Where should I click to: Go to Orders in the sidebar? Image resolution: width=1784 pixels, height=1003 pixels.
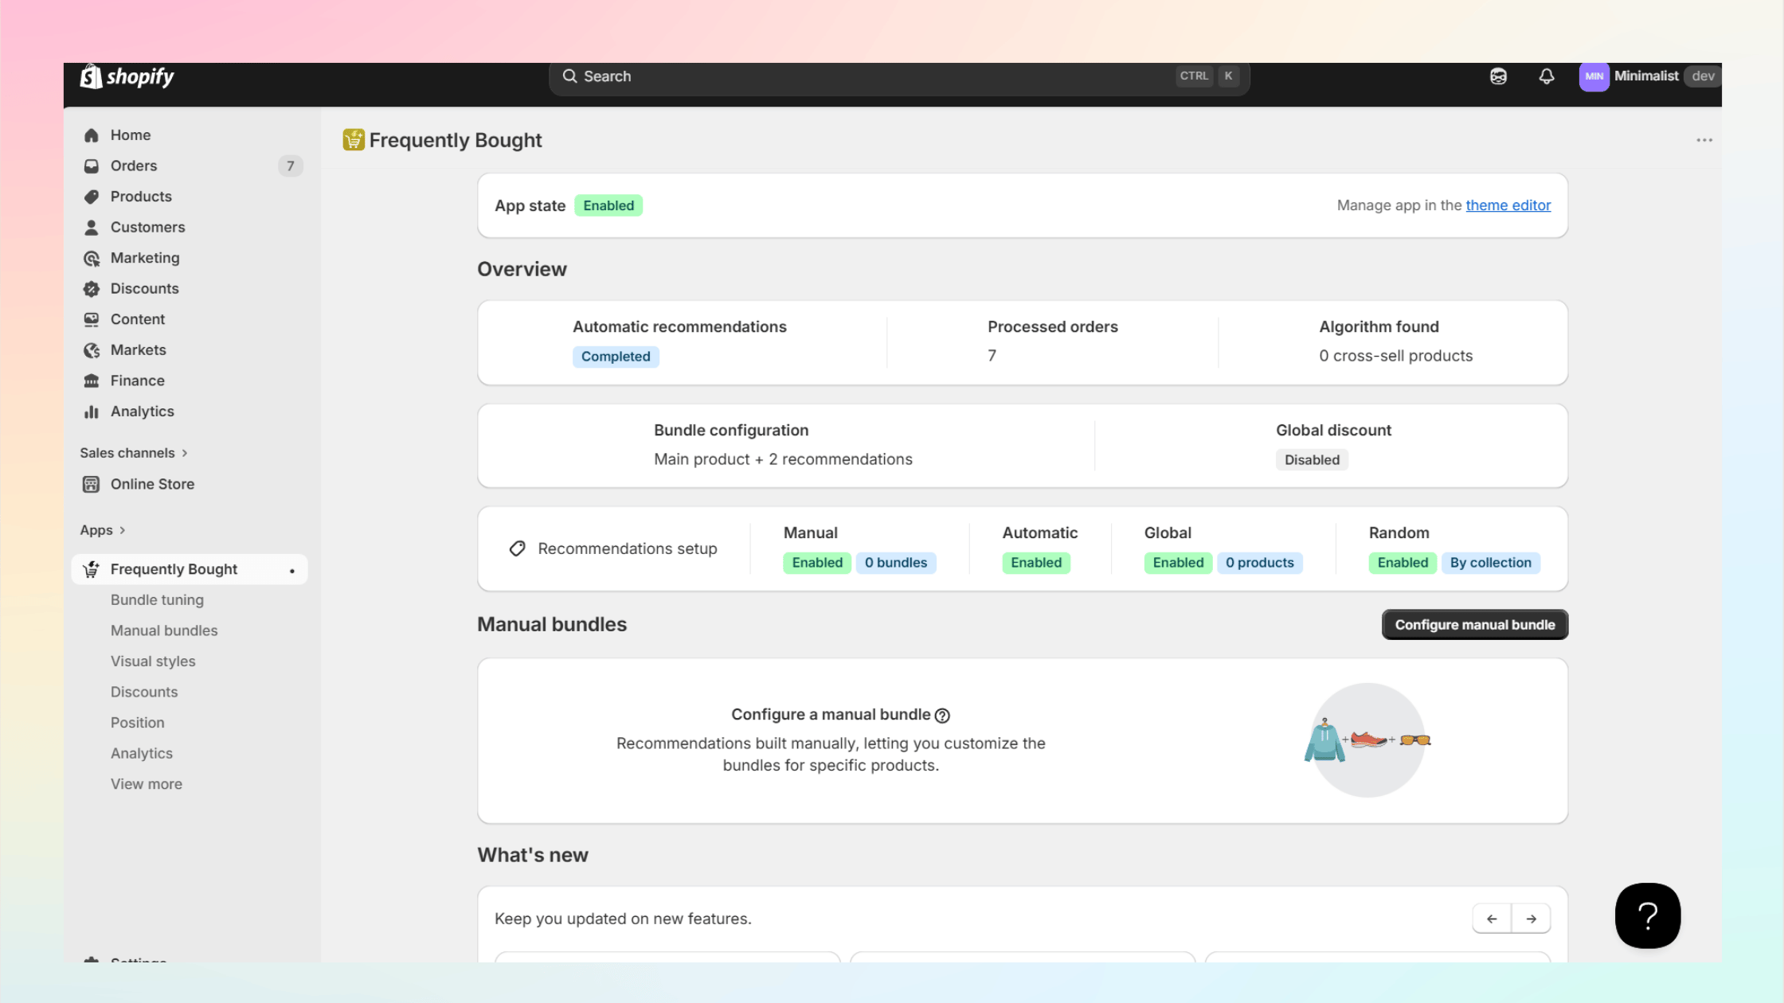pos(190,166)
